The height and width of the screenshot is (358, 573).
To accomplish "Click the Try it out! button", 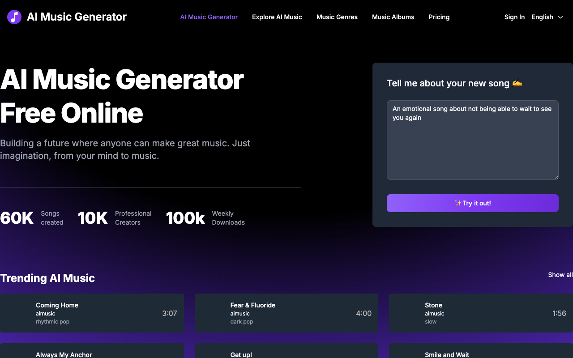I will click(473, 203).
